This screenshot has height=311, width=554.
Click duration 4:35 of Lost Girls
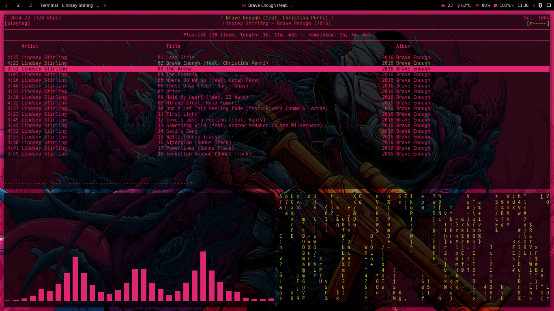13,58
